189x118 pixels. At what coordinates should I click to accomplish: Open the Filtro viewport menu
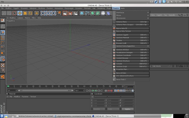click(34, 18)
